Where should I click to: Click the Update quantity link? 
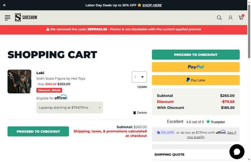tap(142, 87)
